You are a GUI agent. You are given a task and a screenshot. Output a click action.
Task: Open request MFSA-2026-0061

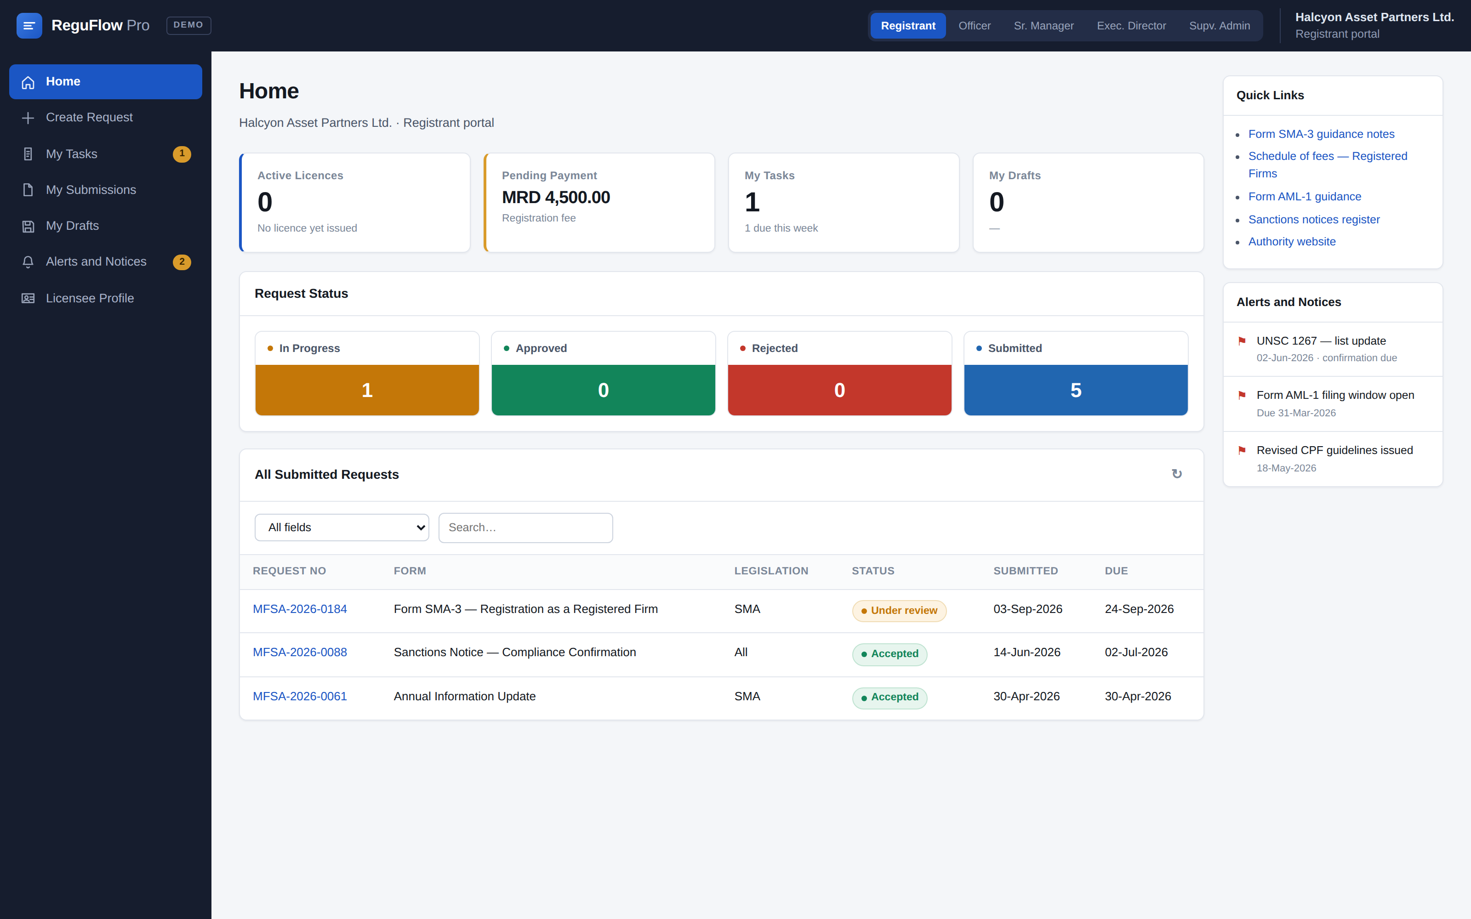click(300, 697)
